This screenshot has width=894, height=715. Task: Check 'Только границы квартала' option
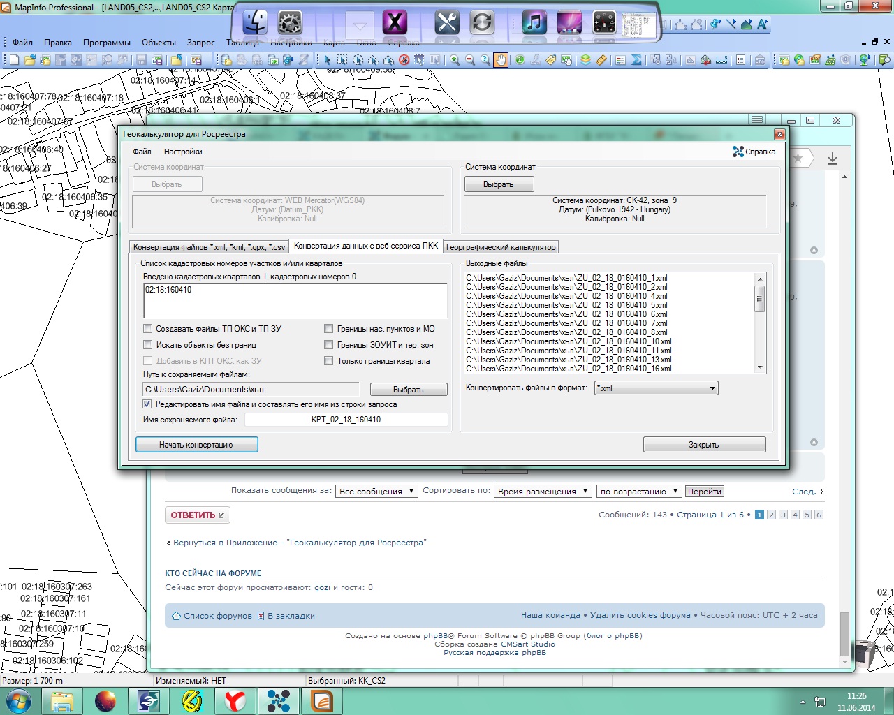pos(328,361)
